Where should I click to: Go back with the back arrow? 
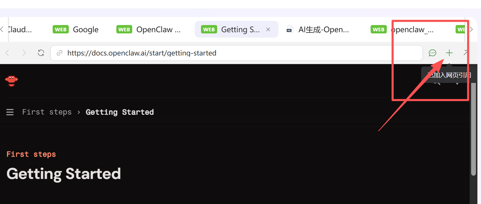click(x=7, y=53)
